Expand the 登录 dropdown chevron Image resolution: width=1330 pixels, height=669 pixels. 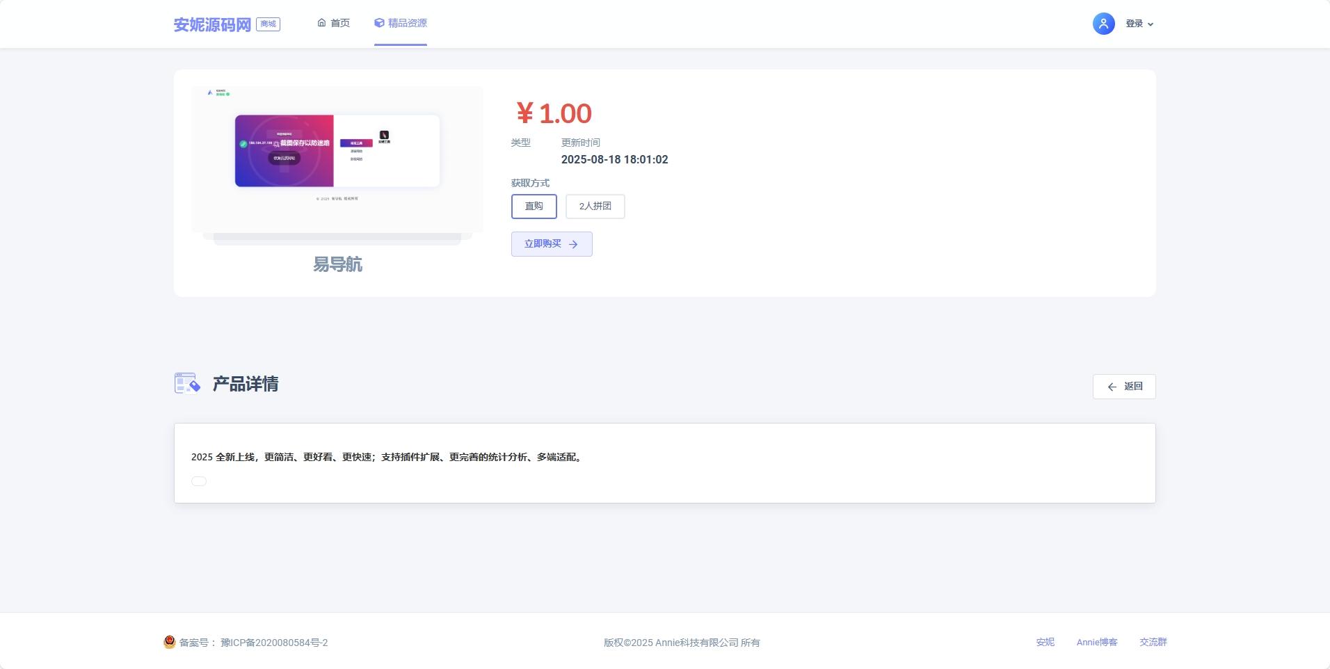pyautogui.click(x=1151, y=24)
